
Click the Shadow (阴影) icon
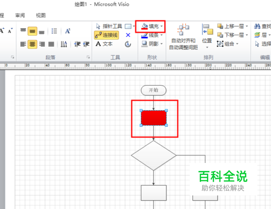[x=145, y=44]
